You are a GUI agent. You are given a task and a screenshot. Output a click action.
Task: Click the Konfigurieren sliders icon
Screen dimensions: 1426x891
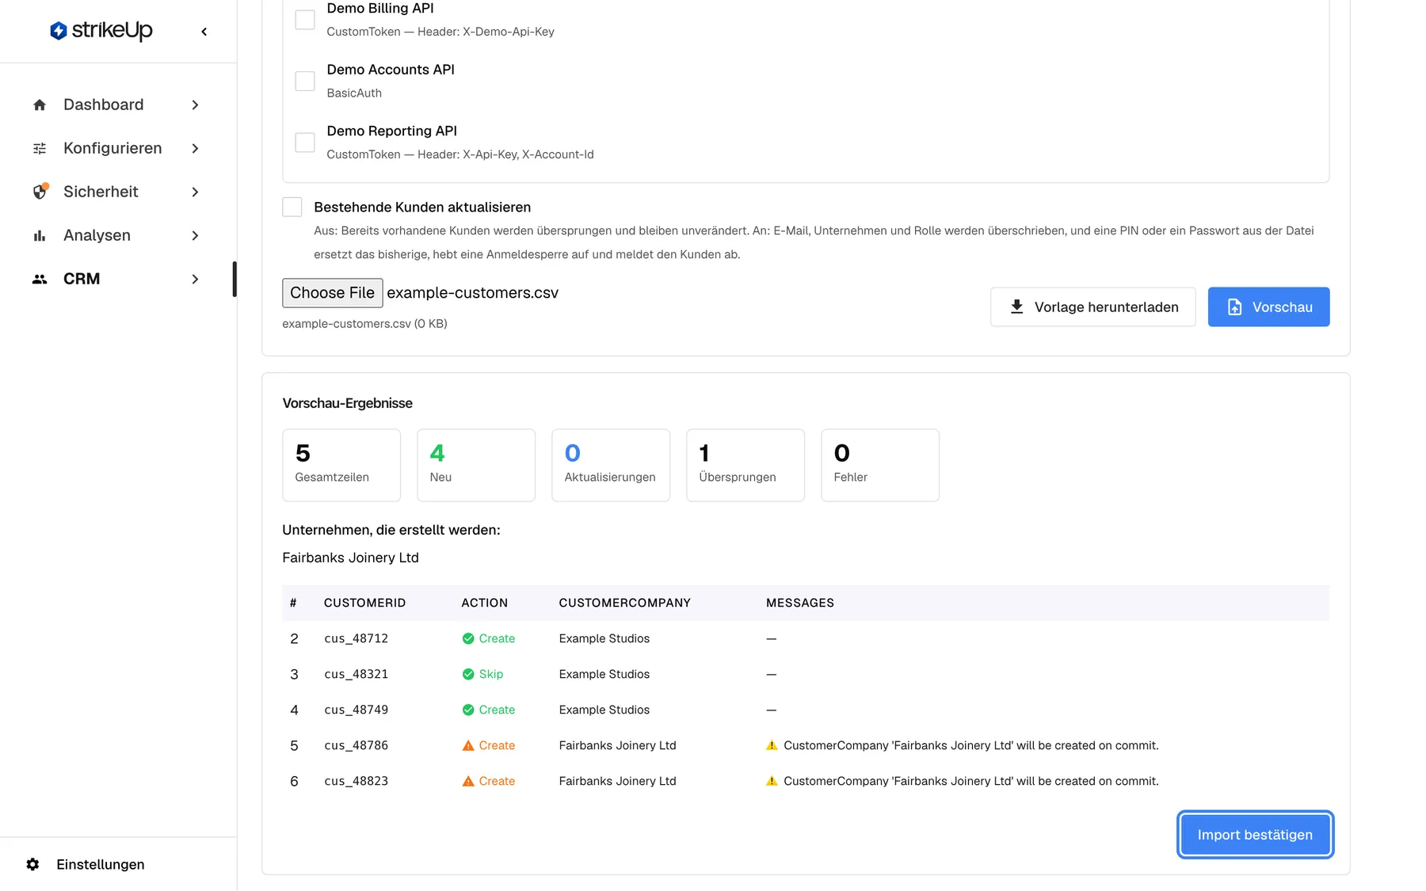40,149
